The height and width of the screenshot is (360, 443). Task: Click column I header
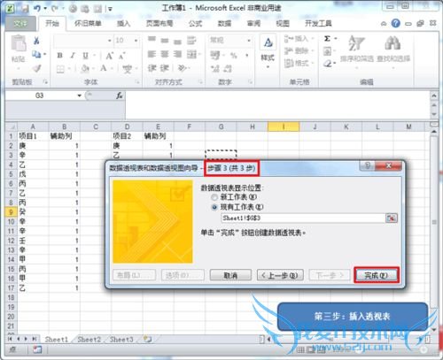284,126
